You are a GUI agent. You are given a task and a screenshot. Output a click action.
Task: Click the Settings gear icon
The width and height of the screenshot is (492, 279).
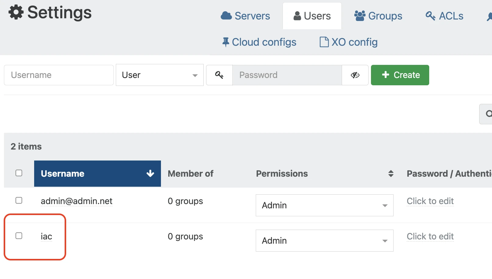pos(16,12)
